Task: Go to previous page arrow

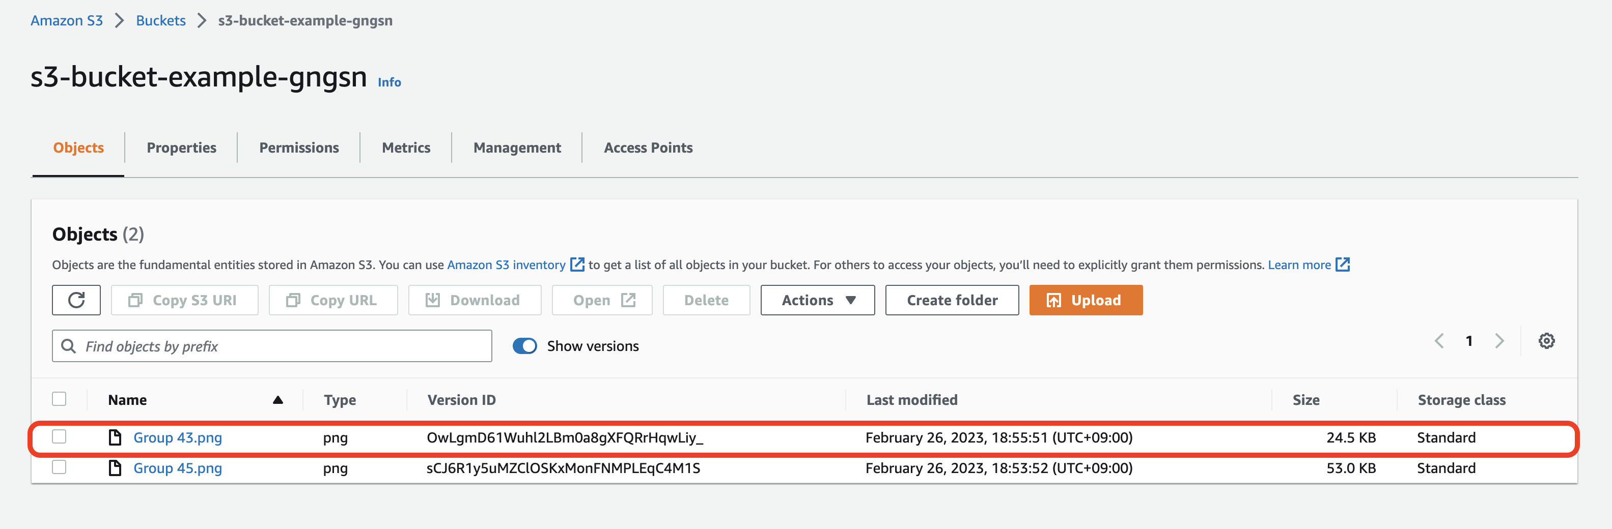Action: pyautogui.click(x=1439, y=341)
